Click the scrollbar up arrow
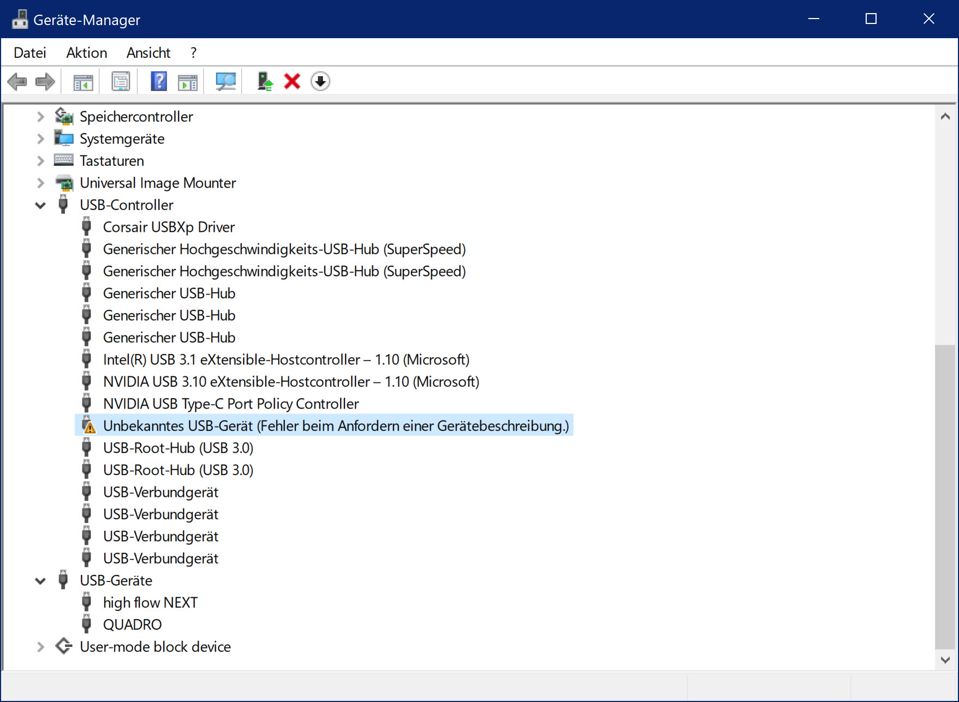Image resolution: width=959 pixels, height=702 pixels. [945, 117]
